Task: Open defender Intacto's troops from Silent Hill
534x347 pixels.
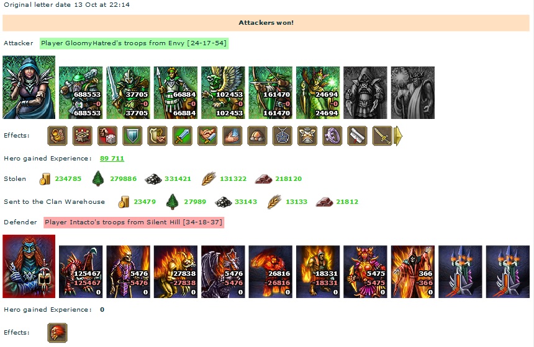Action: click(134, 222)
